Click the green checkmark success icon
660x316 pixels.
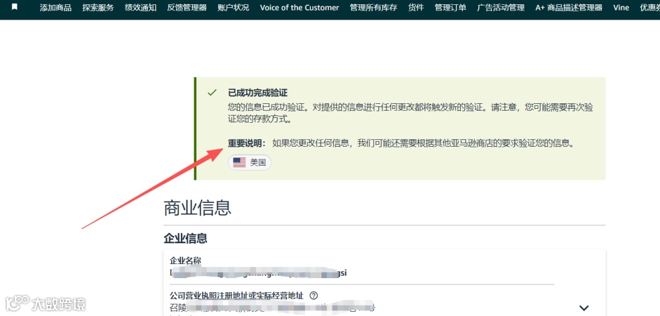[x=212, y=92]
